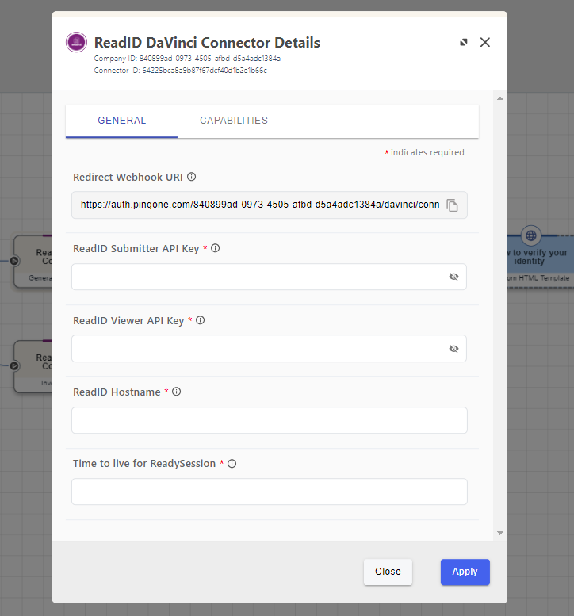Click the globe icon on the HTML Template node
This screenshot has height=616, width=574.
pyautogui.click(x=531, y=235)
